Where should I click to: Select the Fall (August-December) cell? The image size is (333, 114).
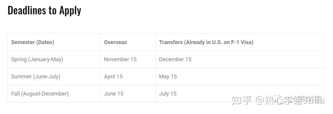pos(40,94)
